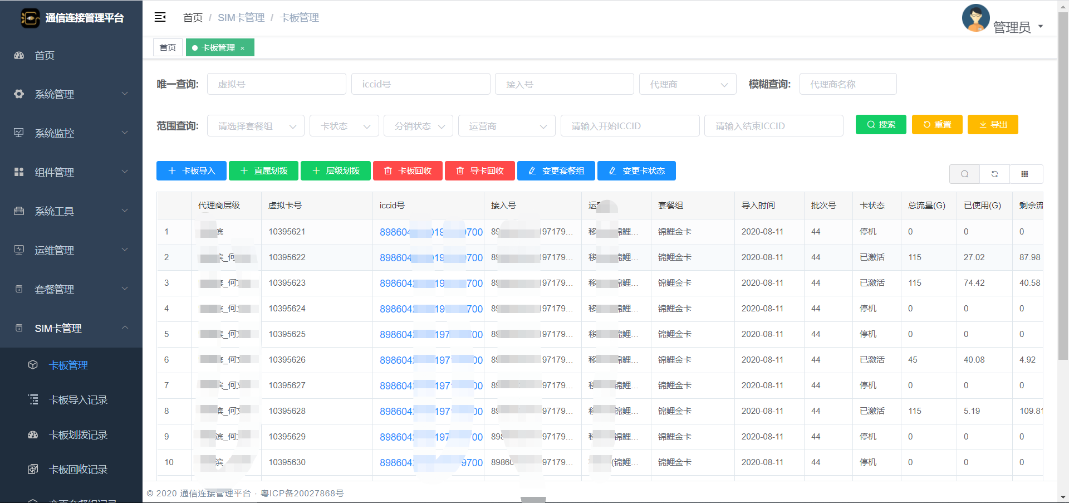Click the SIM卡管理 sidebar icon
Screen dimensions: 1069x503
[x=19, y=328]
